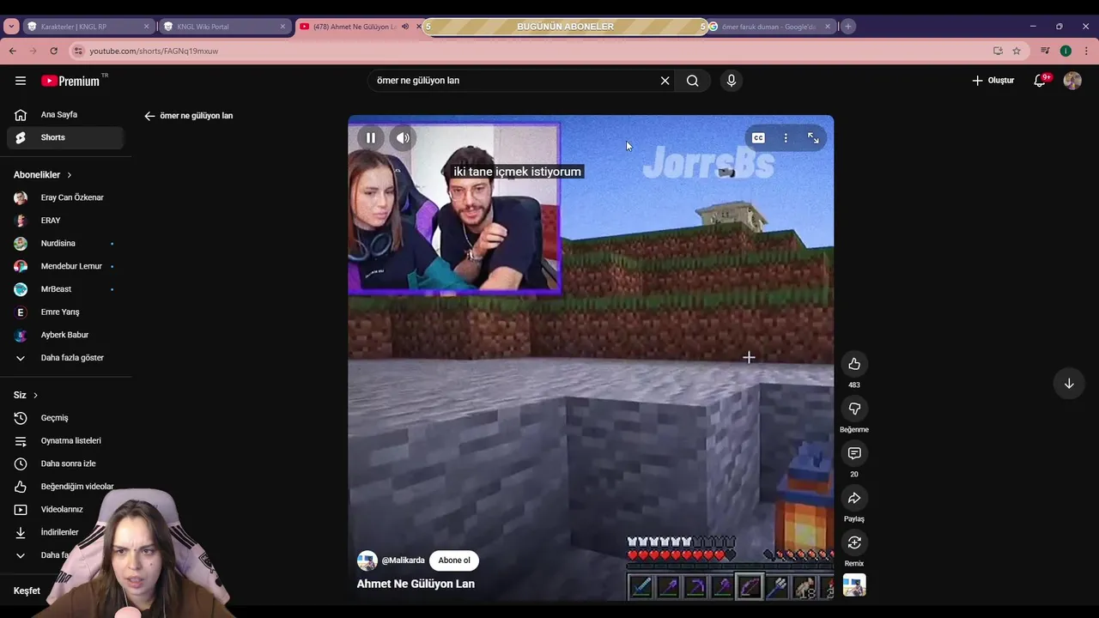This screenshot has width=1099, height=618.
Task: Close the KNGL Wiki Portal tab
Action: click(282, 27)
